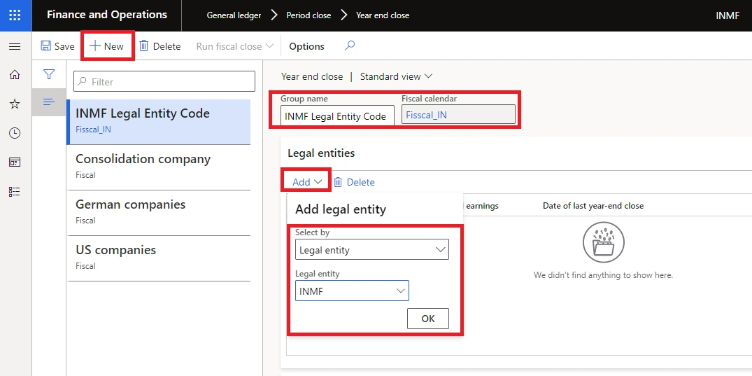
Task: Select INMF Legal Entity Code group
Action: (159, 122)
